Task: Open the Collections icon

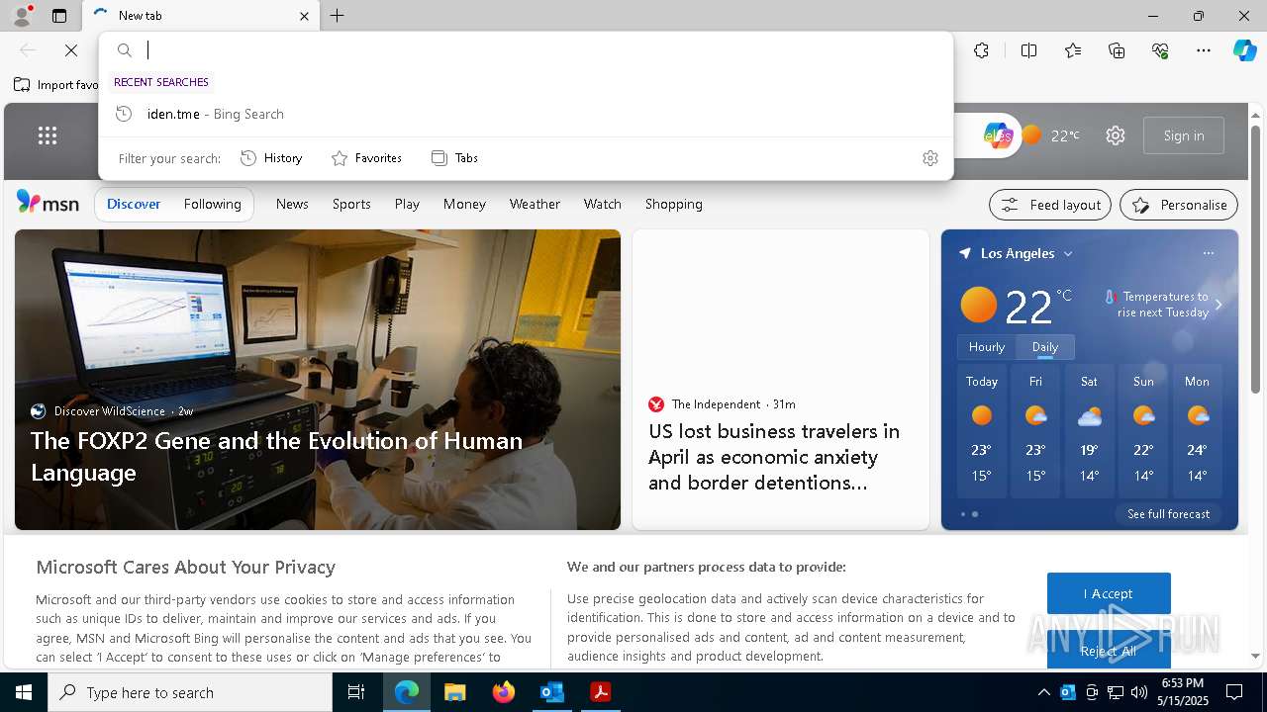Action: click(x=1117, y=50)
